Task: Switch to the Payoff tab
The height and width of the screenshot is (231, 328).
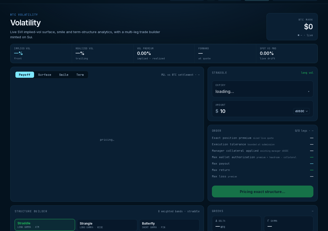Action: coord(25,75)
